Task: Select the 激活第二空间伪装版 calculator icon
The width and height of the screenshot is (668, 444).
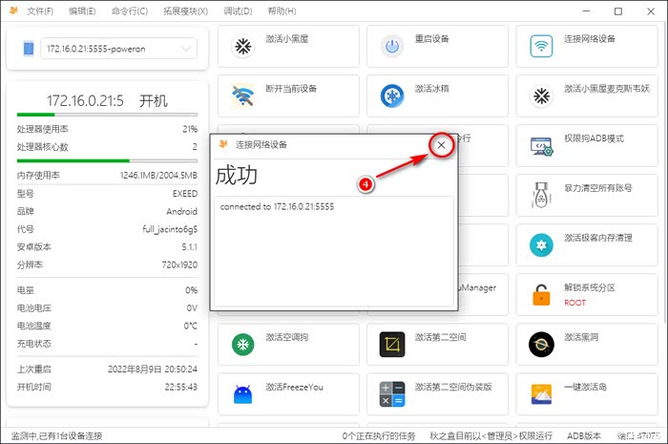Action: pyautogui.click(x=392, y=392)
